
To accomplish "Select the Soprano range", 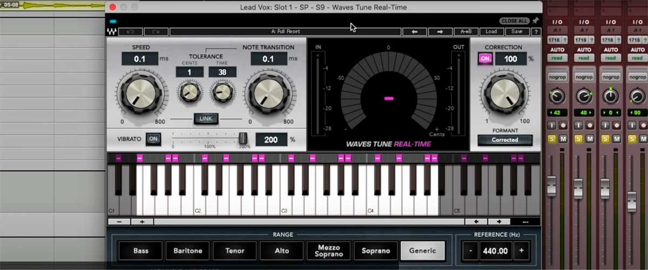I will pos(376,251).
